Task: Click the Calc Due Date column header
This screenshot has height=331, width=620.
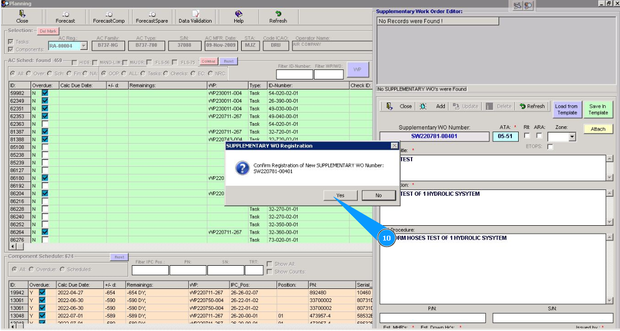Action: click(x=82, y=85)
